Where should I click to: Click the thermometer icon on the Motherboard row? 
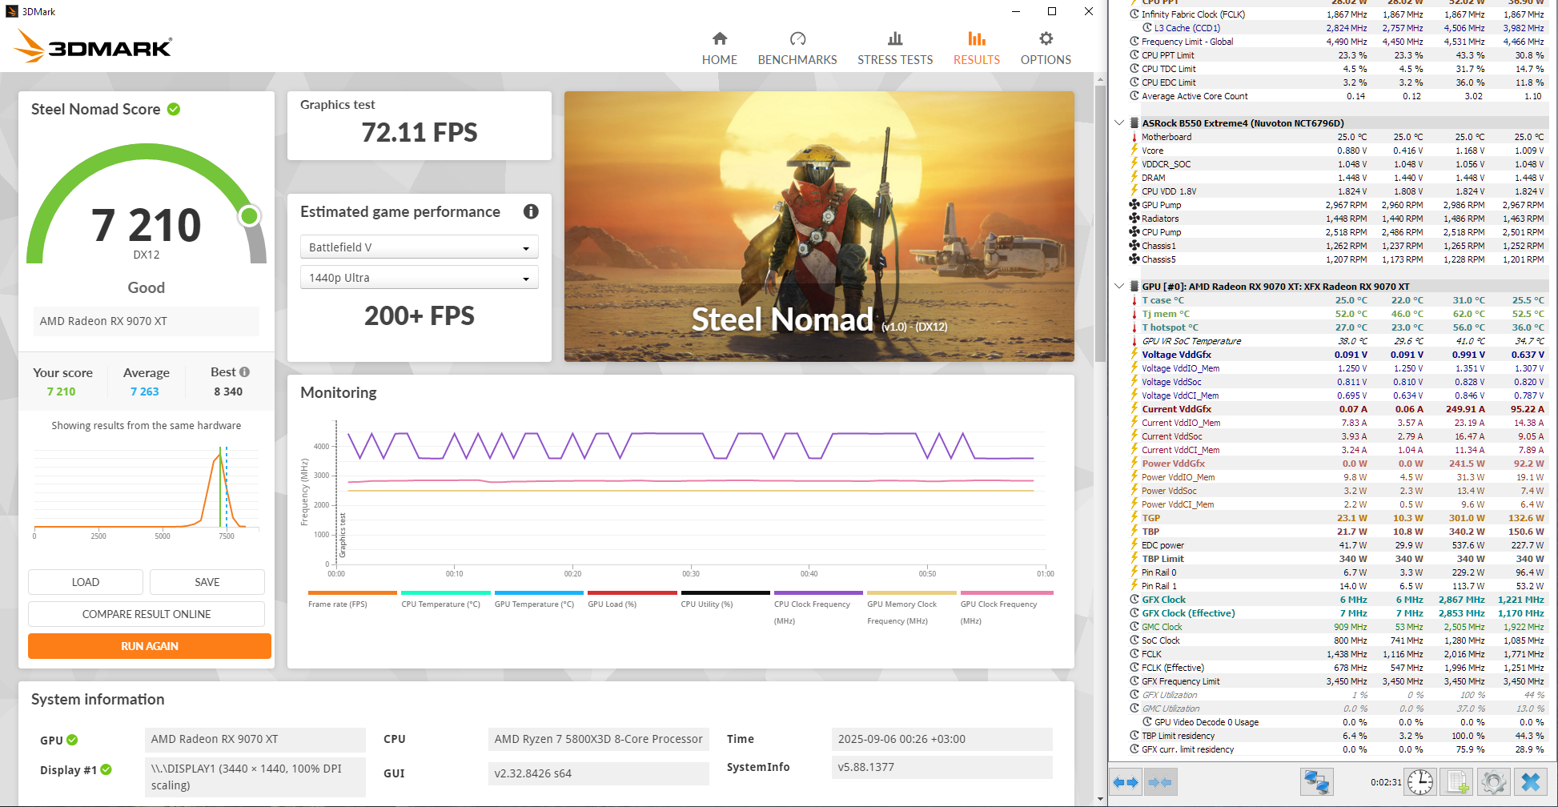click(x=1134, y=137)
